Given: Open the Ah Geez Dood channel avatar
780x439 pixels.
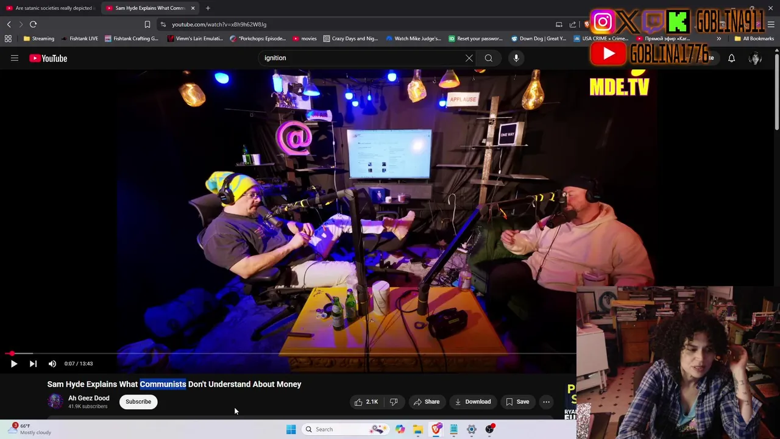Looking at the screenshot, I should click(x=55, y=401).
